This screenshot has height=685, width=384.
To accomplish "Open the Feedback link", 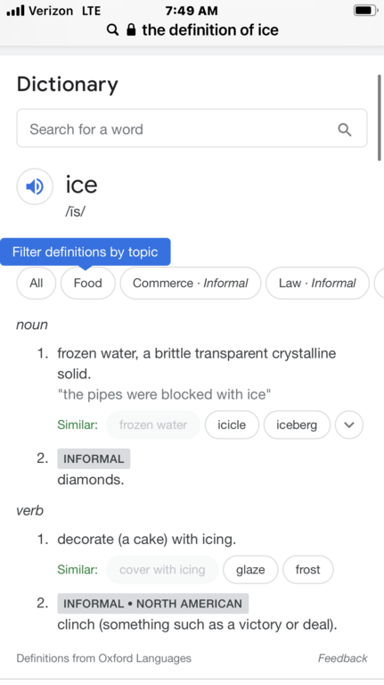I will pyautogui.click(x=342, y=658).
